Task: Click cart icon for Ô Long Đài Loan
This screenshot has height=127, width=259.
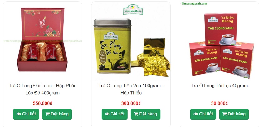Action: [x=47, y=114]
